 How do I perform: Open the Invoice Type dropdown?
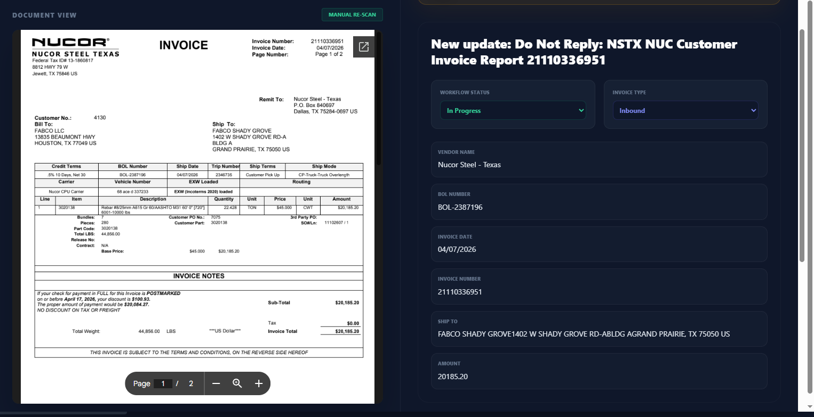(x=685, y=111)
